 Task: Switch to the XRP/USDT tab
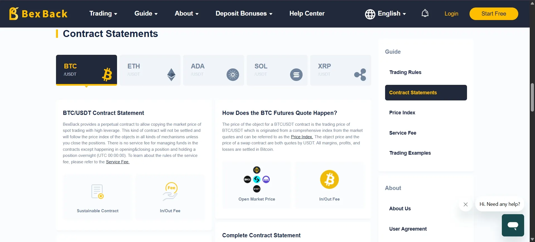coord(341,70)
